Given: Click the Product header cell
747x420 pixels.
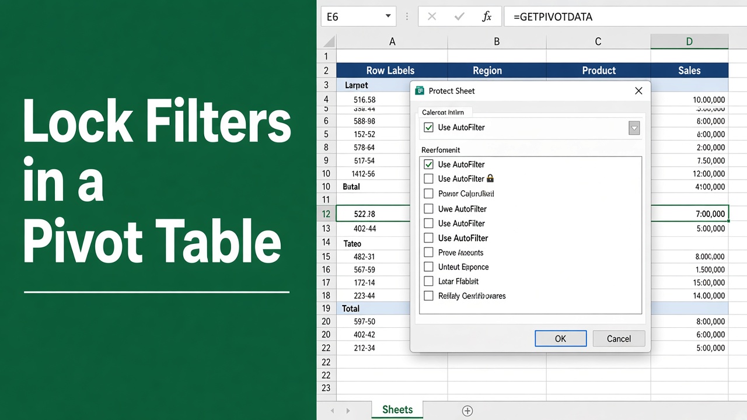Looking at the screenshot, I should click(x=599, y=71).
